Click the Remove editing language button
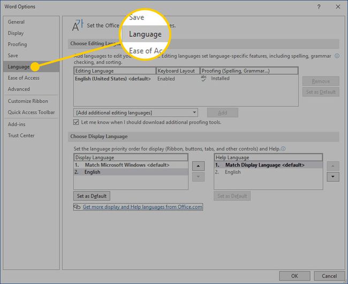 [x=321, y=81]
